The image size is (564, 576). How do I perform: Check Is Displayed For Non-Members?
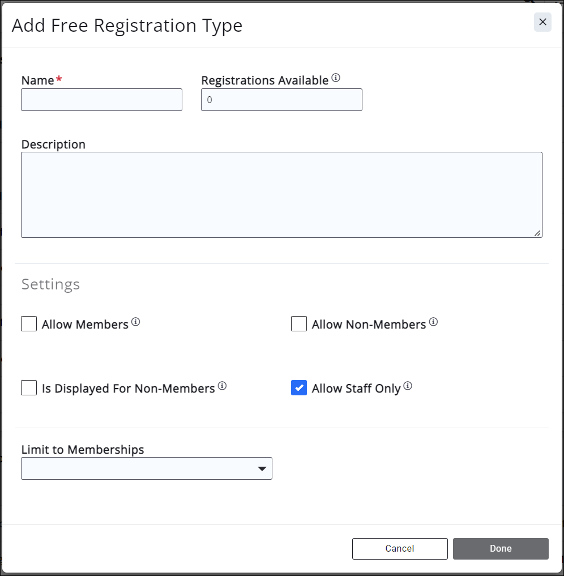28,387
